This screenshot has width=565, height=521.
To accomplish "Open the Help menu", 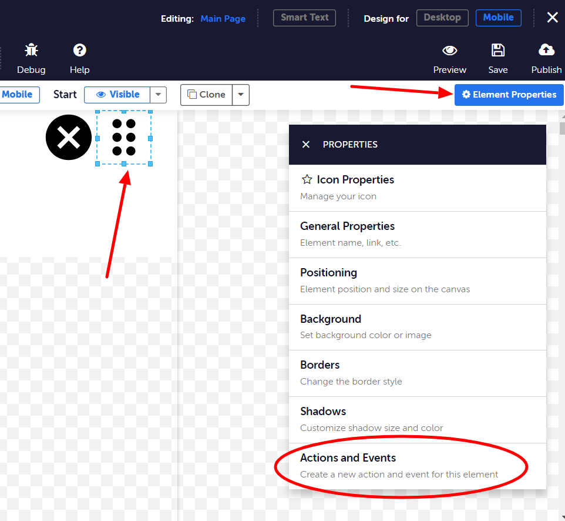I will coord(80,58).
